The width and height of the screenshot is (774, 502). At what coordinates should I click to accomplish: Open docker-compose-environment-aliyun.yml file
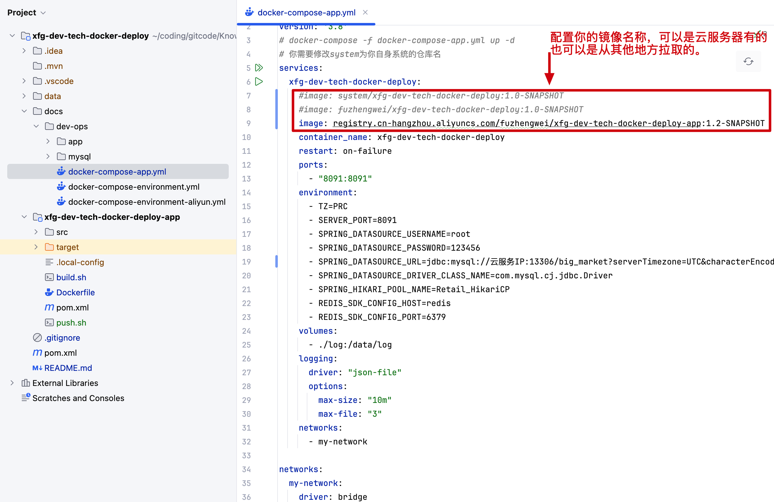[x=147, y=202]
